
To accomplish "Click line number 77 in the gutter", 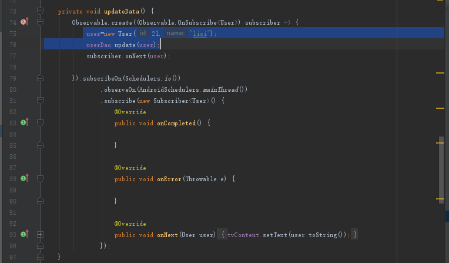I will [x=13, y=56].
